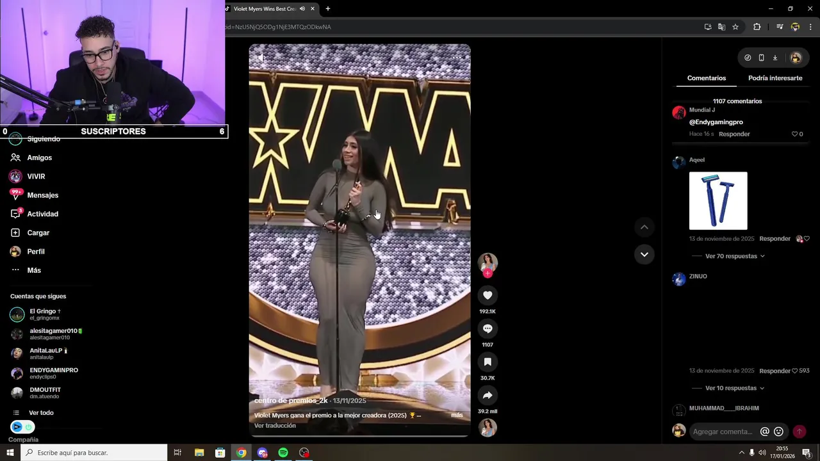Share the video with the arrow icon

488,395
